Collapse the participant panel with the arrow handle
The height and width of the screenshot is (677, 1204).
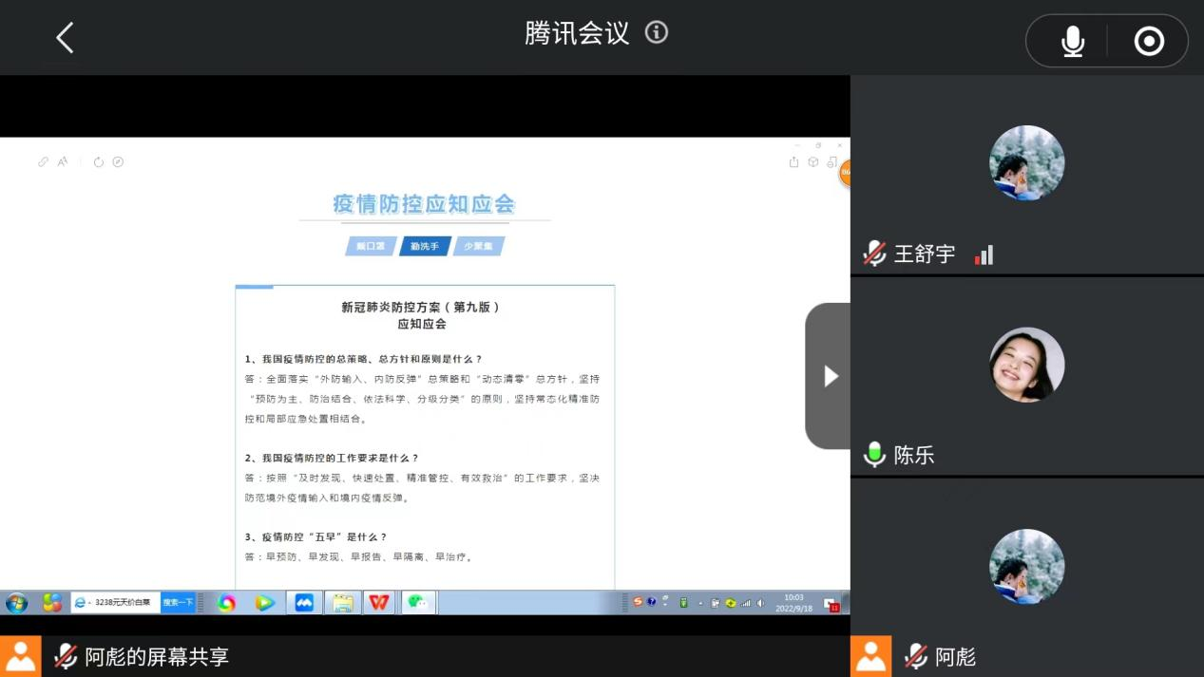[x=829, y=376]
